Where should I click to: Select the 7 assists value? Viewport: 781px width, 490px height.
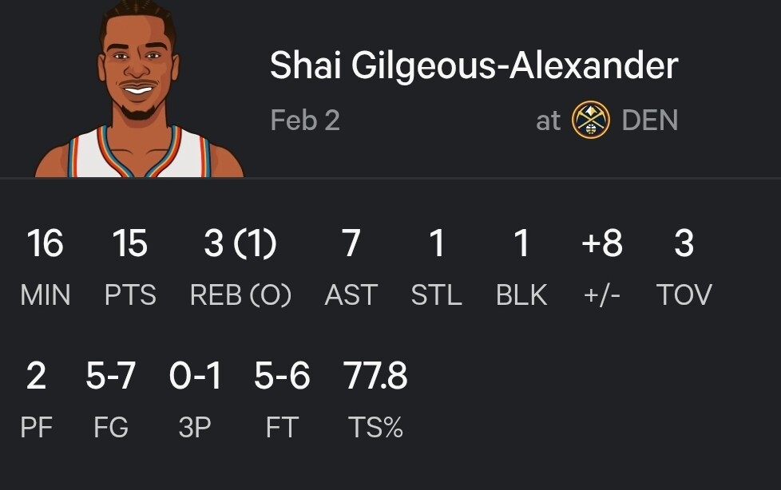(x=351, y=243)
